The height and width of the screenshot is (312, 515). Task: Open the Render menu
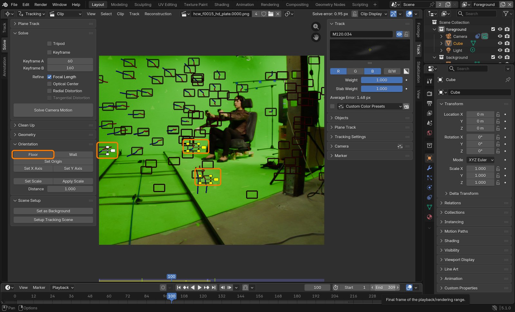(41, 5)
